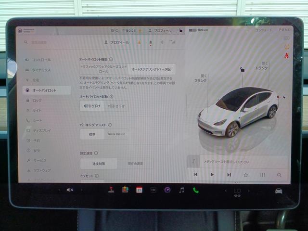
Task: Select Tesla Vision parking assist option
Action: click(116, 134)
